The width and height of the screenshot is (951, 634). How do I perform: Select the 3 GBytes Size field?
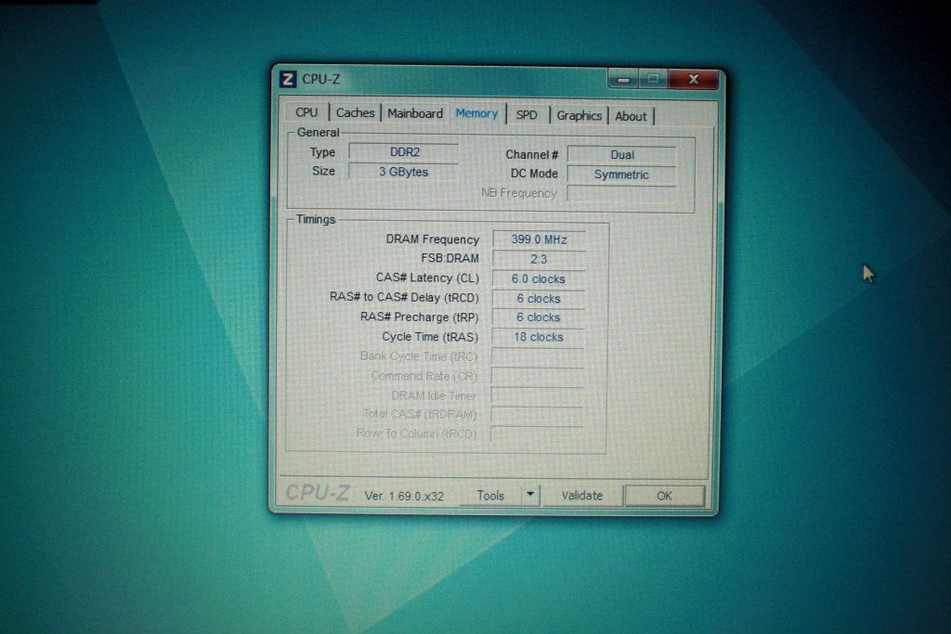click(x=403, y=172)
